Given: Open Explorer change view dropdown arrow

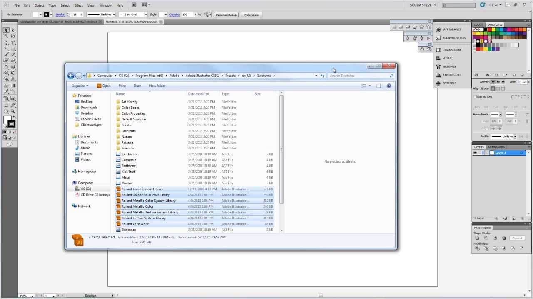Looking at the screenshot, I should [x=369, y=86].
